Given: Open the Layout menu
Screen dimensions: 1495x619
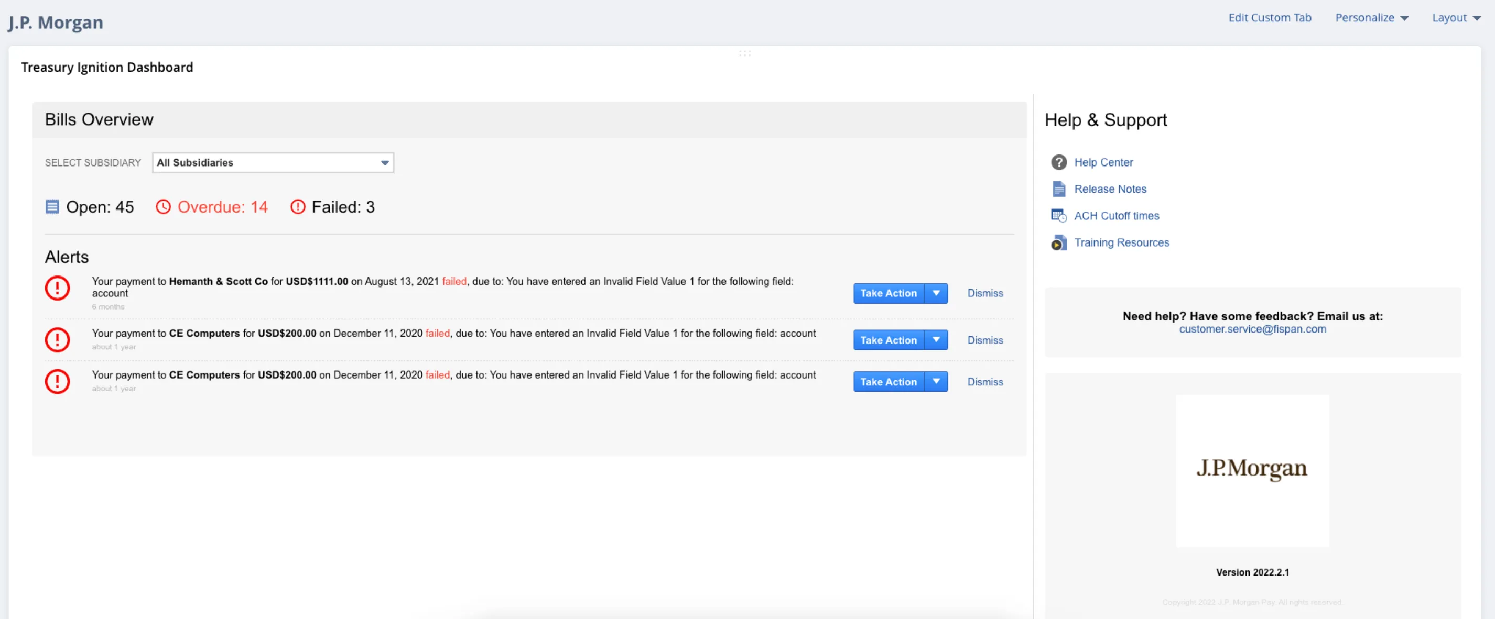Looking at the screenshot, I should click(x=1457, y=18).
